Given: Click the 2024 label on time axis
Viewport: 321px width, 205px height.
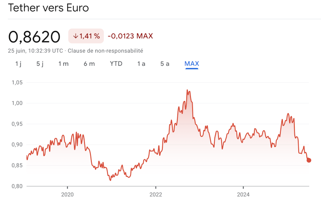Looking at the screenshot, I should (243, 195).
